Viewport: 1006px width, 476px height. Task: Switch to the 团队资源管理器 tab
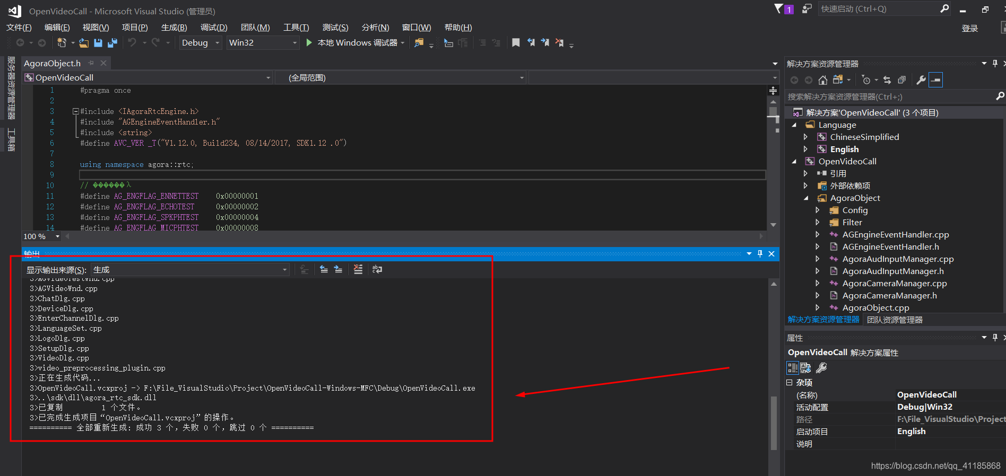[x=895, y=320]
